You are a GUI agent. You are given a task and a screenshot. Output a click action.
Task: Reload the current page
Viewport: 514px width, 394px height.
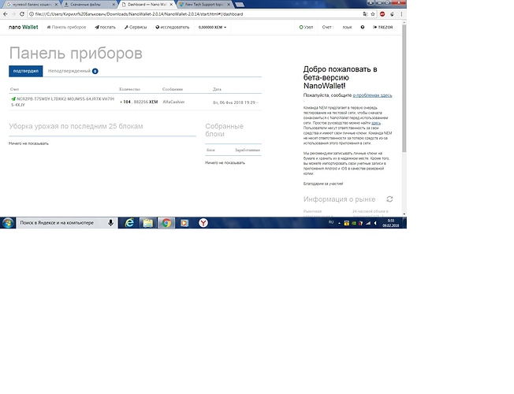(x=22, y=14)
